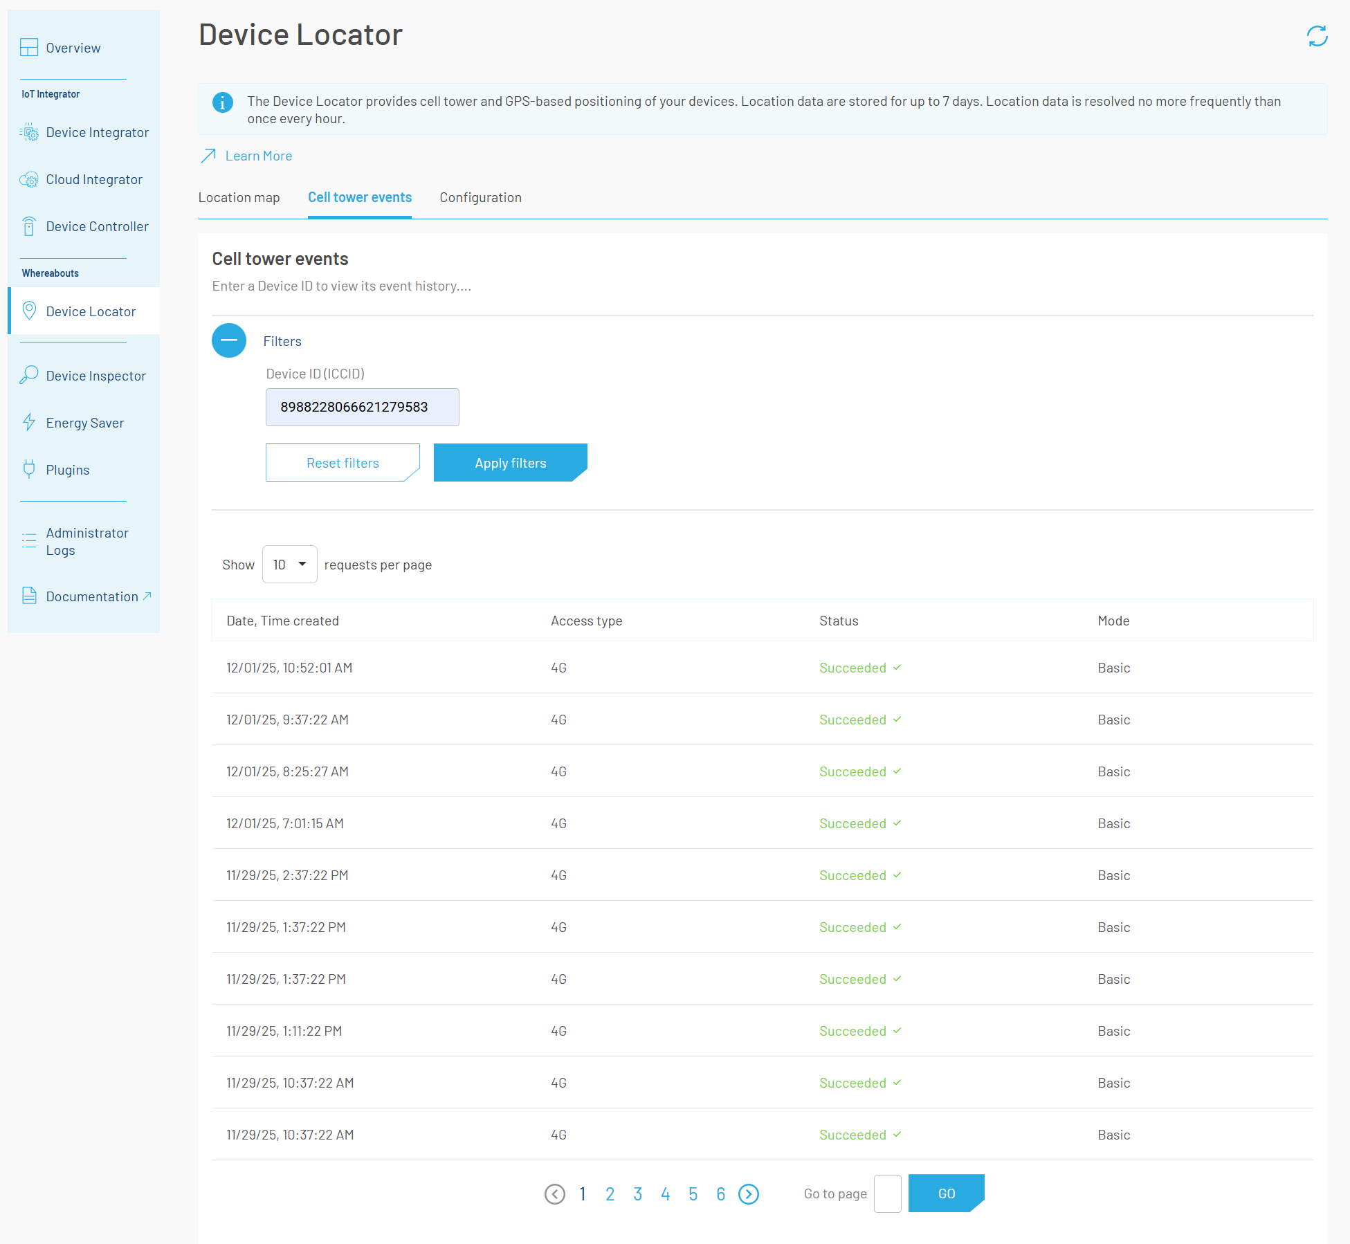The width and height of the screenshot is (1350, 1244).
Task: Click the Plugins plug icon
Action: (29, 469)
